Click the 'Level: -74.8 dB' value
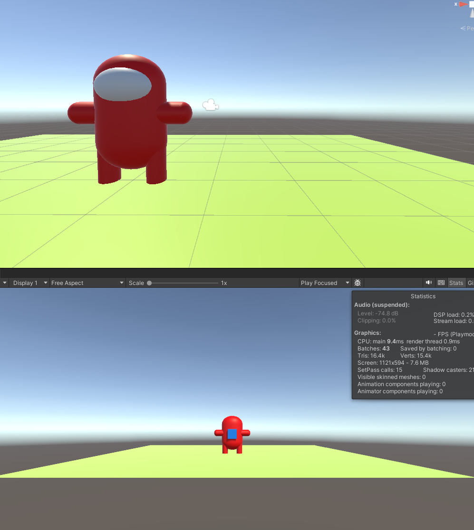 tap(377, 313)
